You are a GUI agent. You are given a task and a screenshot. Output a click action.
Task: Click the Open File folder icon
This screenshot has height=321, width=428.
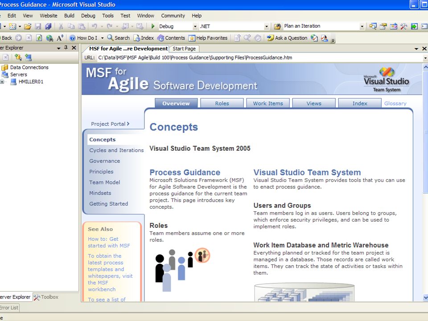point(27,26)
